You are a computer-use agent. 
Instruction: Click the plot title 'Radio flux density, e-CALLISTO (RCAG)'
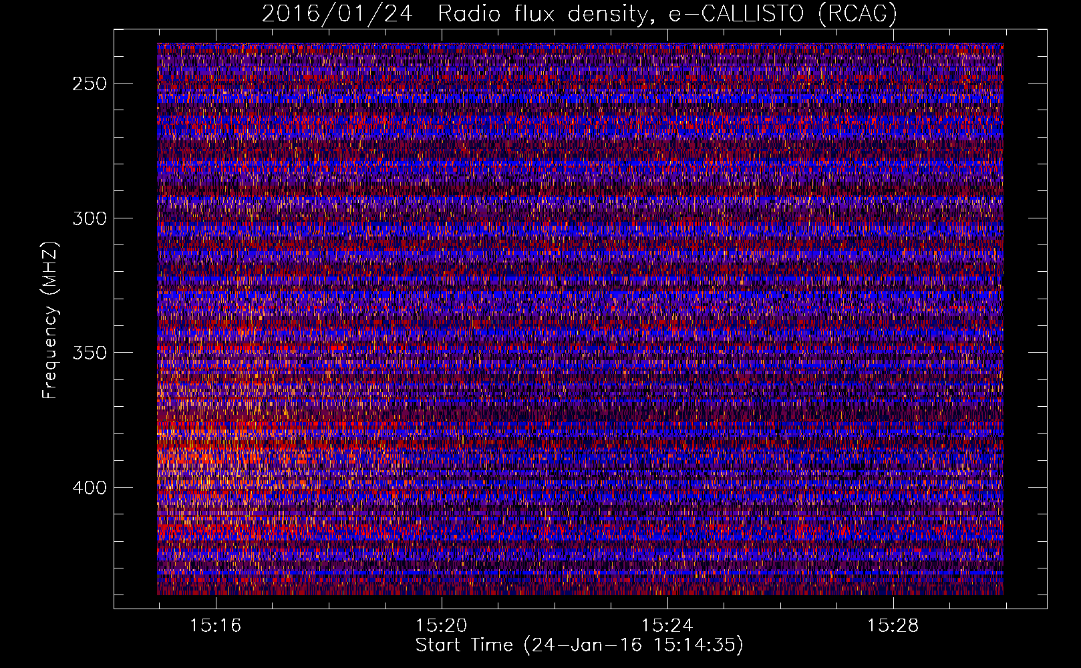pos(667,13)
